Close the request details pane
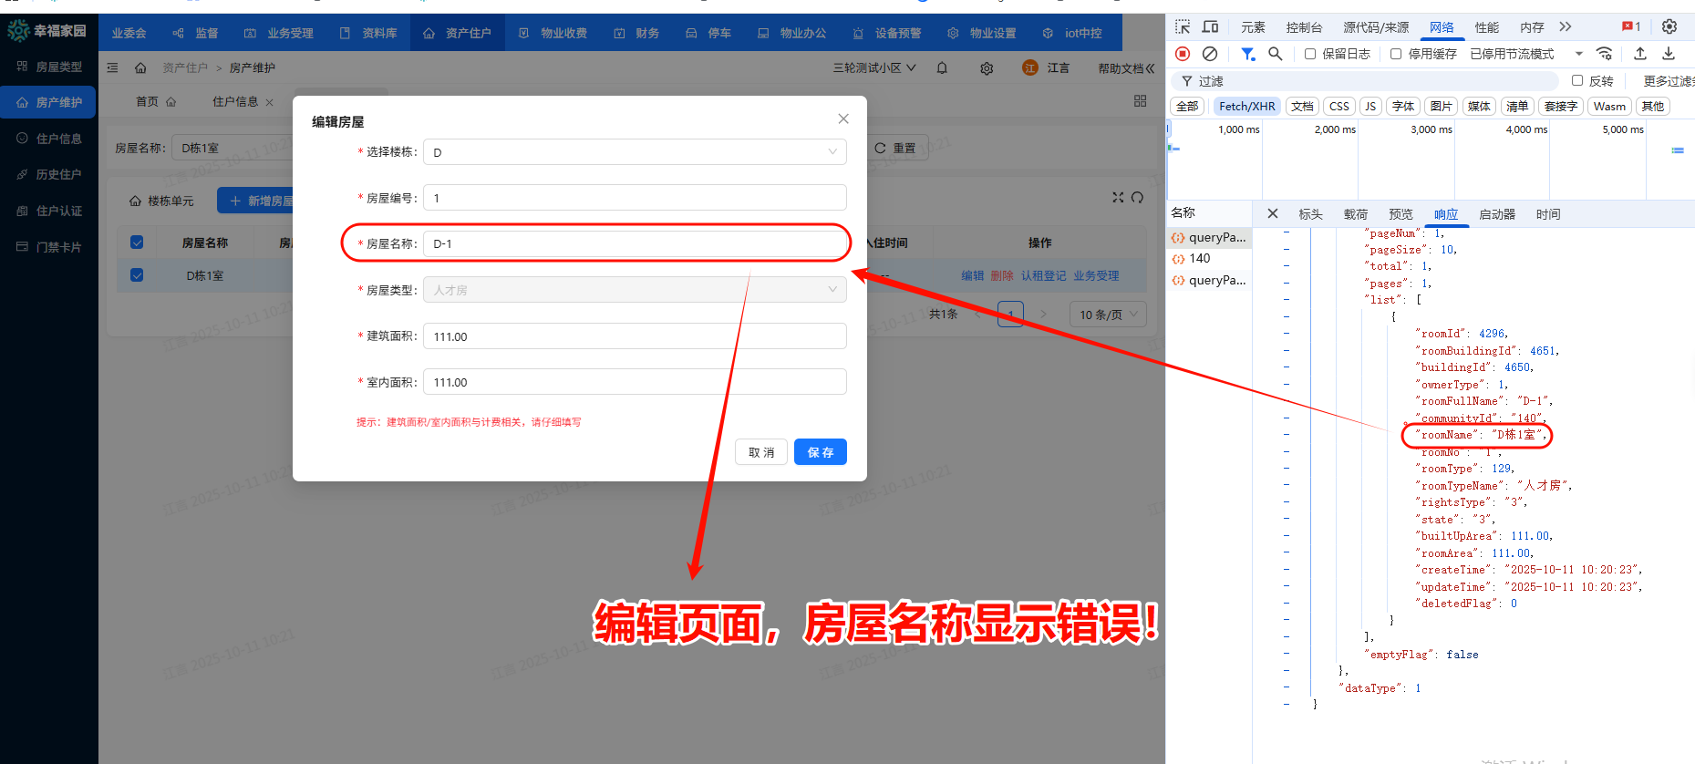 [1273, 213]
